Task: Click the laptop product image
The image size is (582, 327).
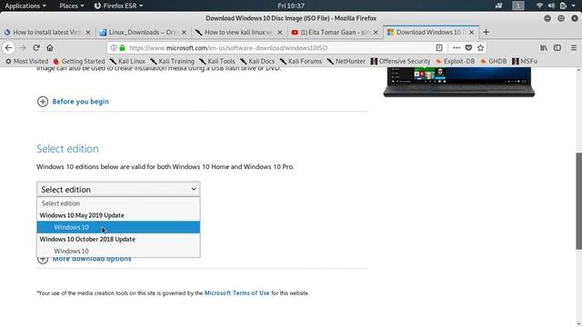Action: [x=459, y=83]
